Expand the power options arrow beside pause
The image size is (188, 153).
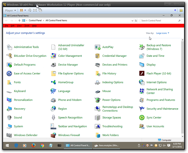pos(25,10)
